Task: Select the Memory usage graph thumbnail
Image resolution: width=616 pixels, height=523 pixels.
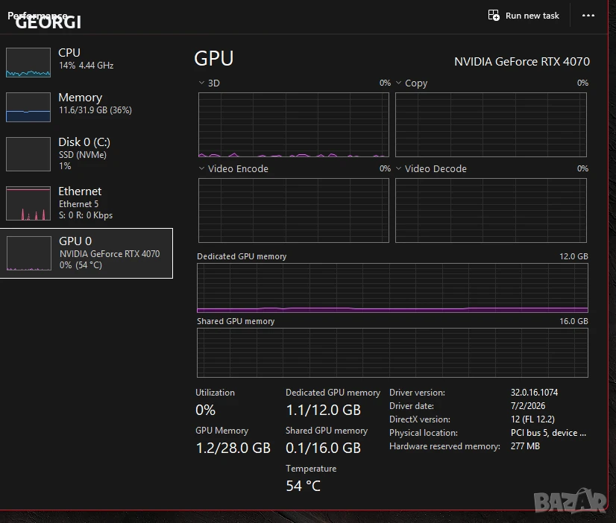Action: (x=28, y=107)
